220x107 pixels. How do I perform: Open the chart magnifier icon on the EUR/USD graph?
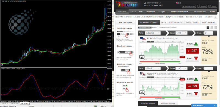pos(142,57)
